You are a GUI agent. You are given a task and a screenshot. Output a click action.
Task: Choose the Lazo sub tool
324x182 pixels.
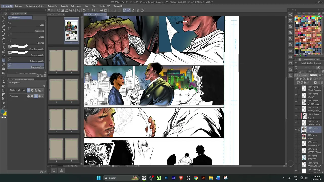tap(26, 23)
